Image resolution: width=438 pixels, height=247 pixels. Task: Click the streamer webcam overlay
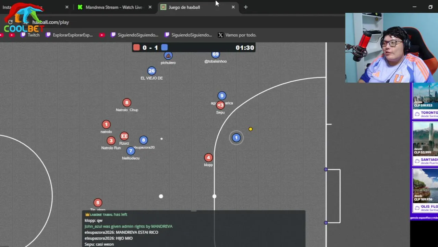point(391,48)
